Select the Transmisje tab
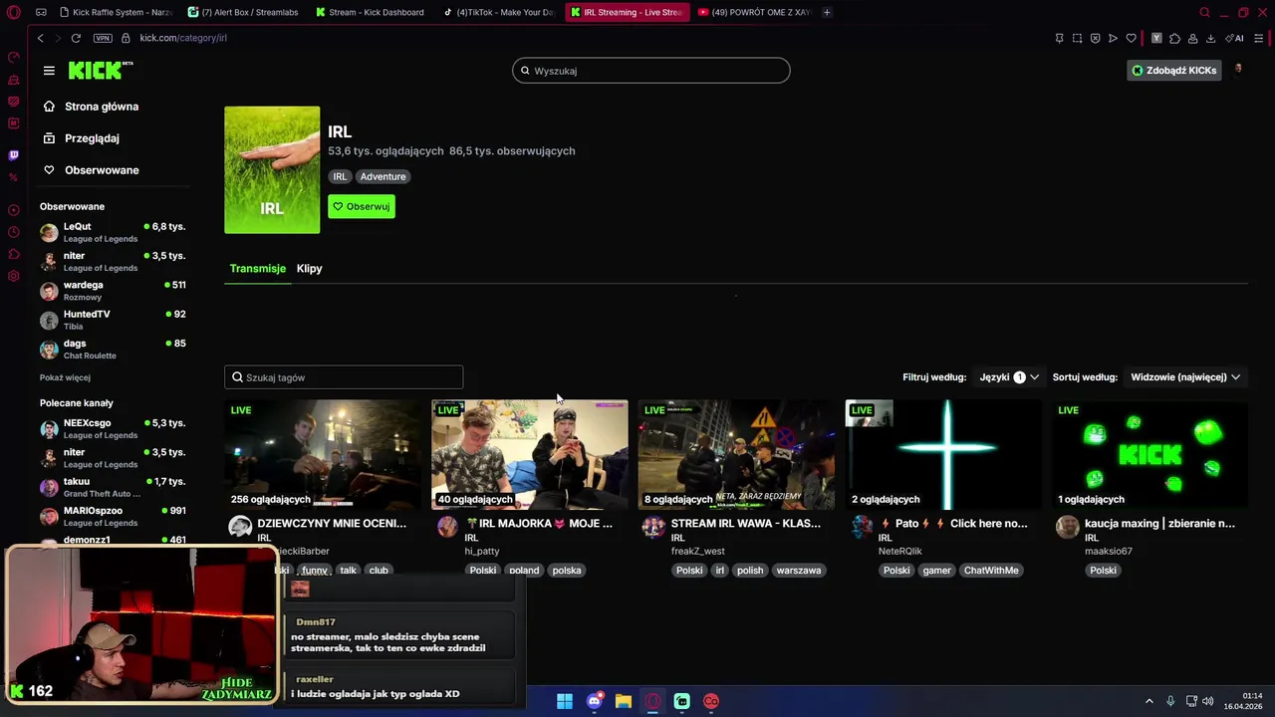Screen dimensions: 1275x717 [x=257, y=268]
